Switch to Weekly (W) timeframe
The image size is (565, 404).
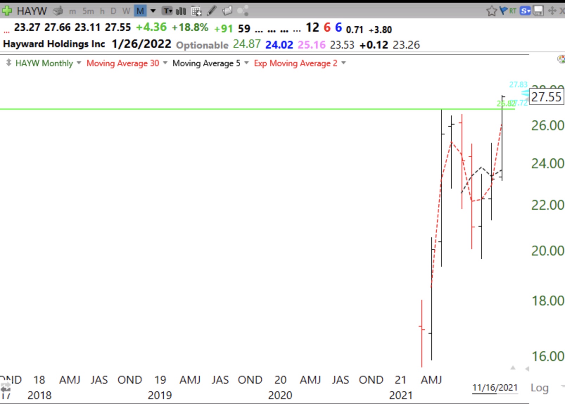point(126,11)
